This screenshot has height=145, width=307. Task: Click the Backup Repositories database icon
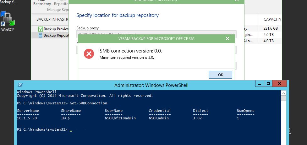[x=40, y=35]
